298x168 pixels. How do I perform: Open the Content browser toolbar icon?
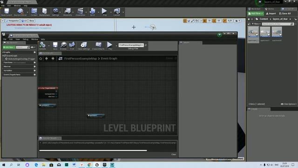[x=34, y=12]
